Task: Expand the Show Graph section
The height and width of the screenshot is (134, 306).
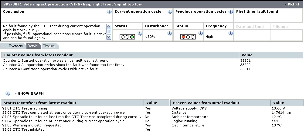Action: click(x=30, y=93)
